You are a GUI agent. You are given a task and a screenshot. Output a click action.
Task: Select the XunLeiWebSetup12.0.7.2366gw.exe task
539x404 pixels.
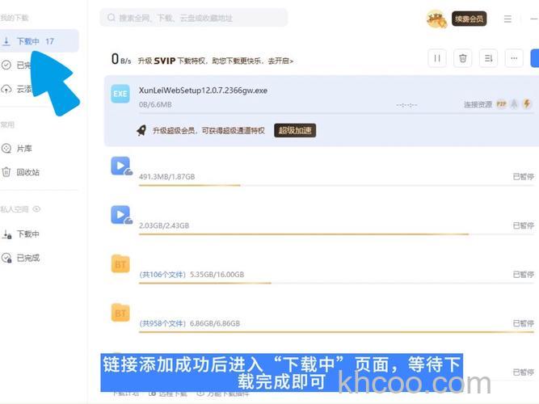click(x=322, y=111)
